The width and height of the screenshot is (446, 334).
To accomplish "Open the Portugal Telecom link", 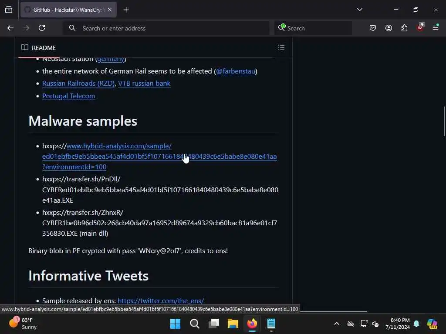I will (68, 96).
